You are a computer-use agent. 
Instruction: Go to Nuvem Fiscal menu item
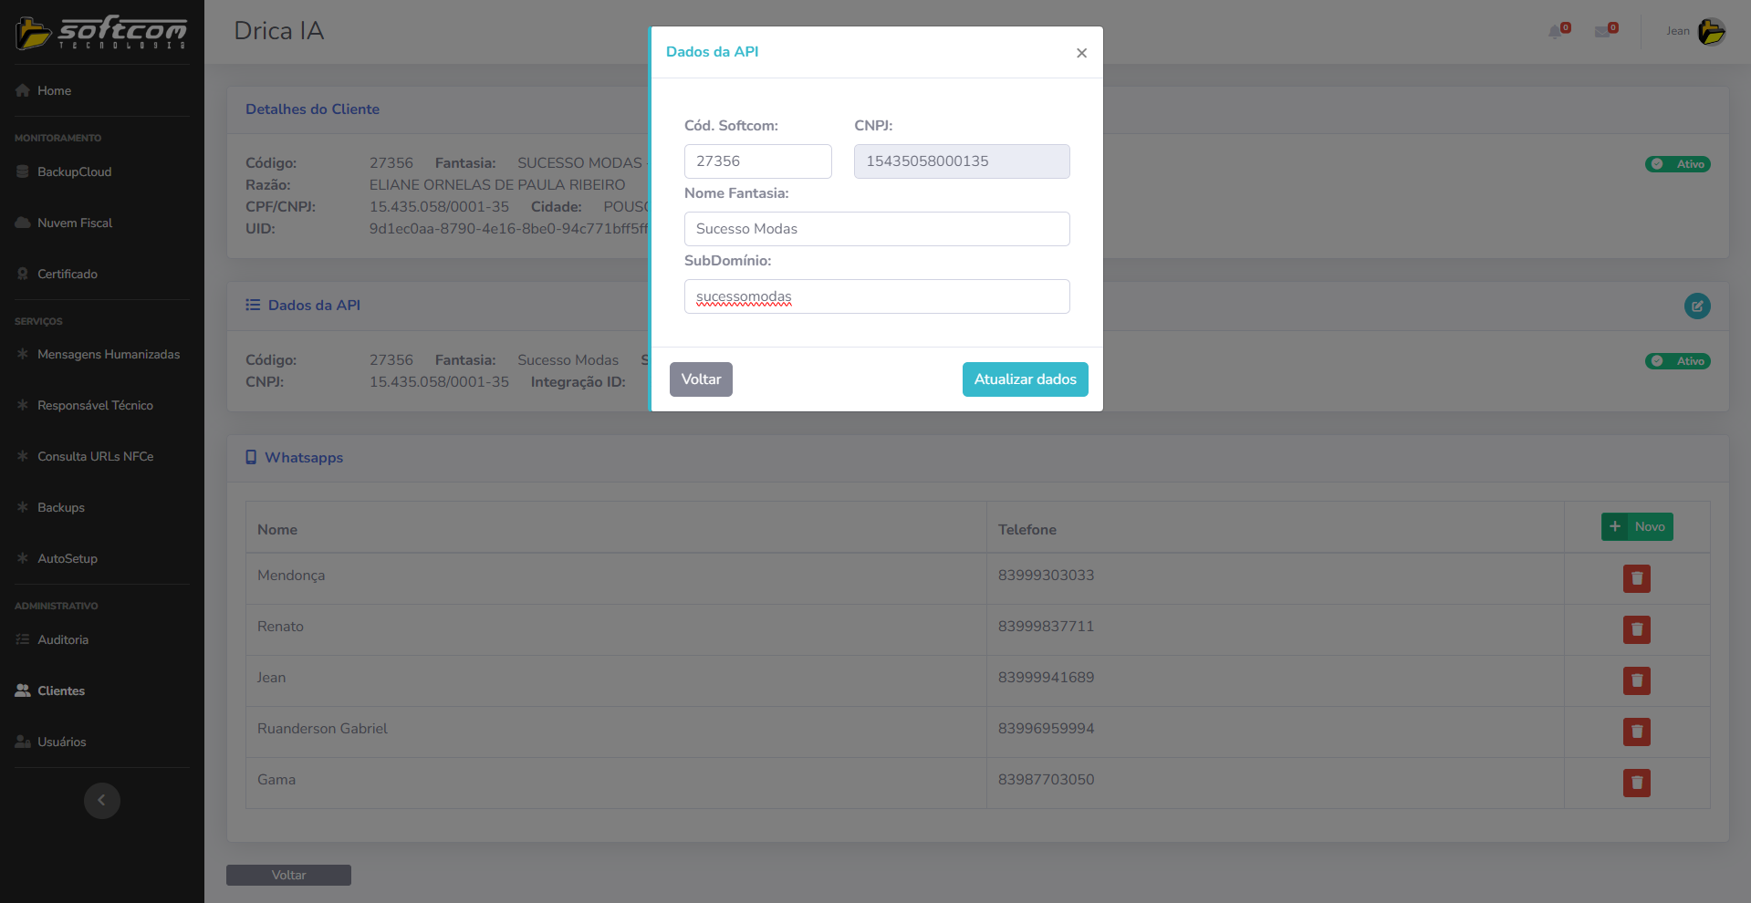[74, 223]
